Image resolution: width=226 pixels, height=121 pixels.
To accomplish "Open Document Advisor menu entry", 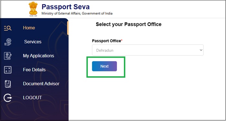I will coord(41,84).
